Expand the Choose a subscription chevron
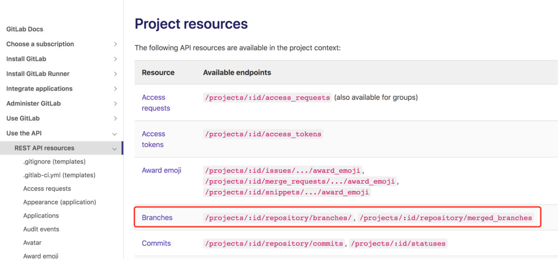This screenshot has height=259, width=560. click(115, 44)
